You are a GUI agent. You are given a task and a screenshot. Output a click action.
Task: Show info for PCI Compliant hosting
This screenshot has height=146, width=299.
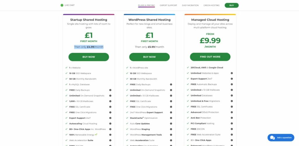click(x=232, y=123)
